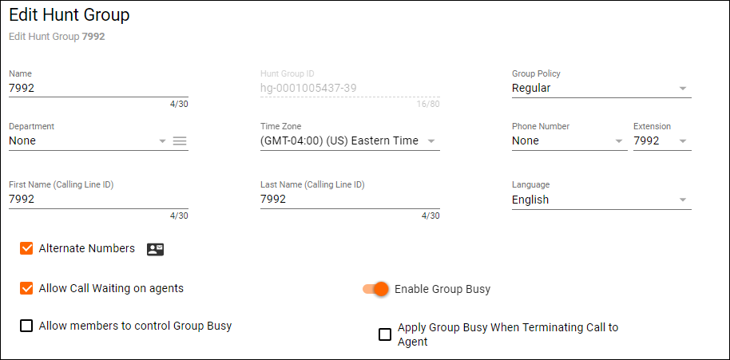
Task: Click the Edit Hunt Group heading
Action: click(x=69, y=15)
